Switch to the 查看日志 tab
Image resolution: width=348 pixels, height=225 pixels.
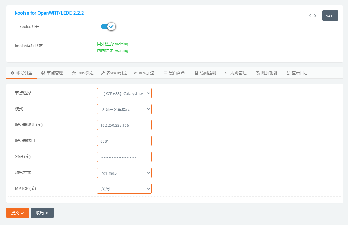pos(297,73)
